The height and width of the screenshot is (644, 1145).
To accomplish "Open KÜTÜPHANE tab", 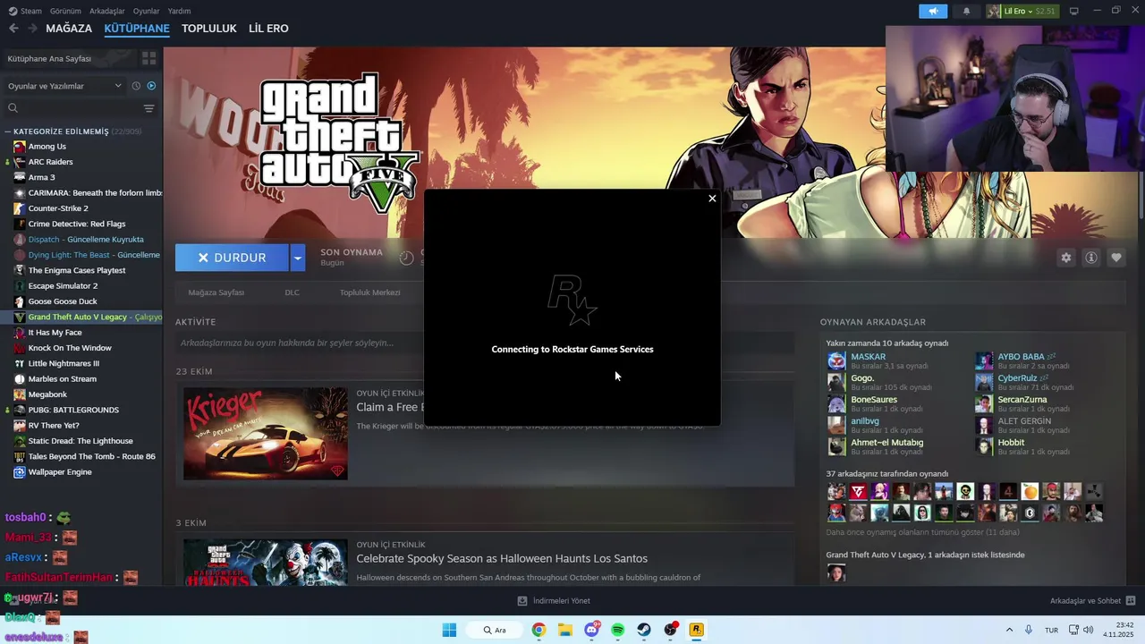I will point(137,29).
